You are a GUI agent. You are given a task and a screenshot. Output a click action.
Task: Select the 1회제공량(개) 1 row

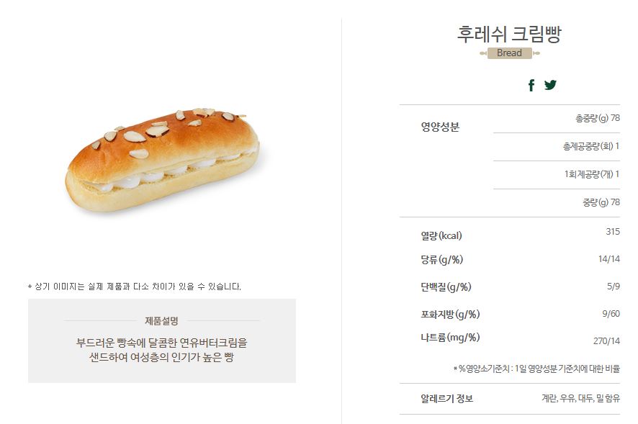pos(557,174)
